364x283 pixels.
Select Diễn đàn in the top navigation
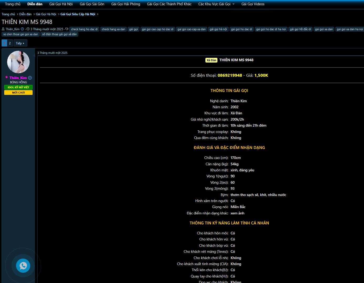coord(35,4)
